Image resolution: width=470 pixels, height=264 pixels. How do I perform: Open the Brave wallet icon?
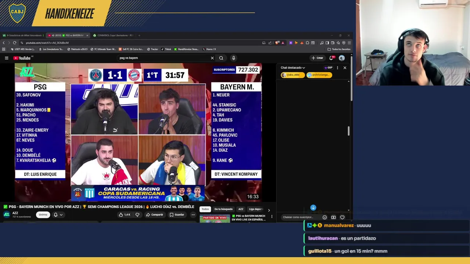tap(333, 43)
